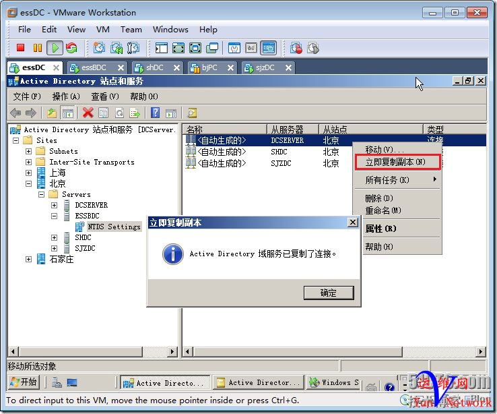Click the red delete X icon in MMC toolbar
497x414 pixels.
(88, 113)
